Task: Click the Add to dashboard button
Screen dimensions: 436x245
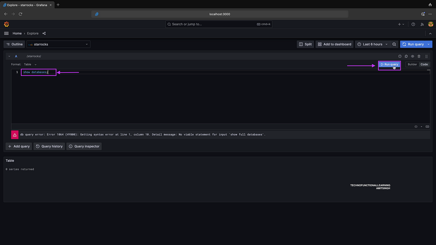Action: pyautogui.click(x=334, y=44)
